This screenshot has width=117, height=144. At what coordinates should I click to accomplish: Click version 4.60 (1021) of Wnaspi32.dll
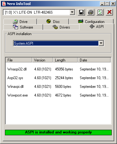(x=43, y=69)
